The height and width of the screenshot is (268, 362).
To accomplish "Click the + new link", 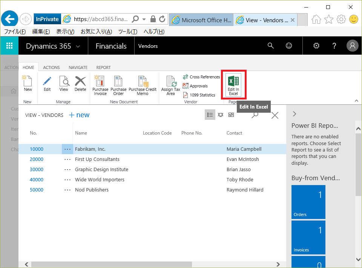I will click(x=79, y=115).
